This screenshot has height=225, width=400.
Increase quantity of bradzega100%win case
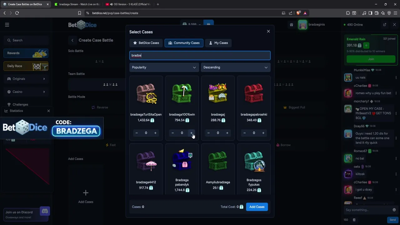point(191,133)
